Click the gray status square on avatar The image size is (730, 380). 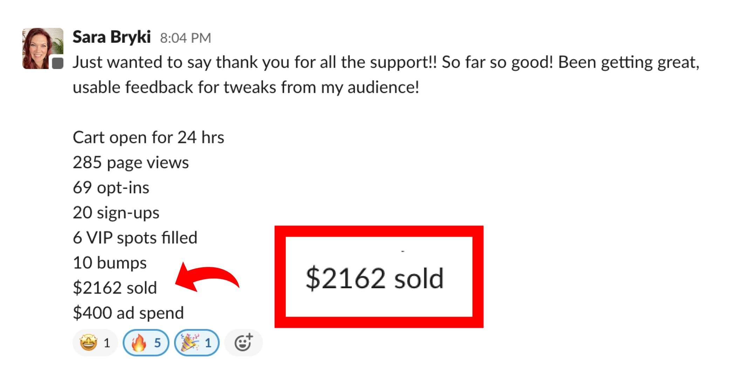[x=58, y=63]
